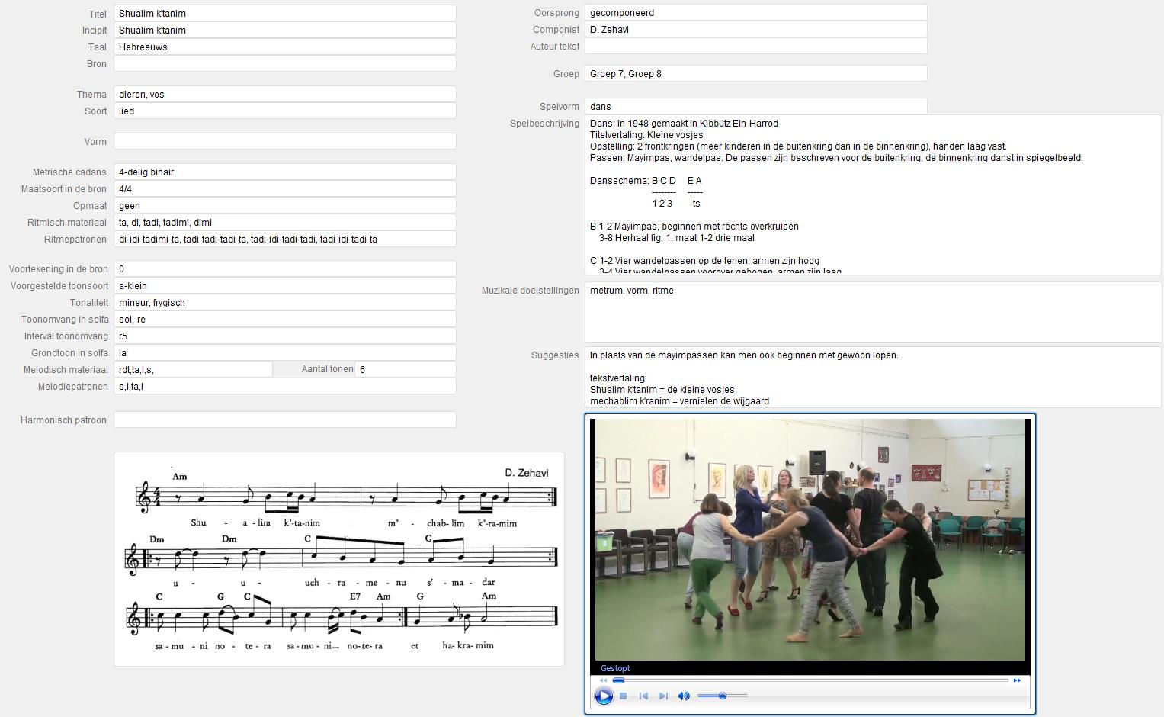Click the next track button
1164x717 pixels.
coord(663,696)
